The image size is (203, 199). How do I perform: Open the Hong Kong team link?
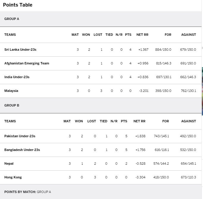tap(13, 177)
